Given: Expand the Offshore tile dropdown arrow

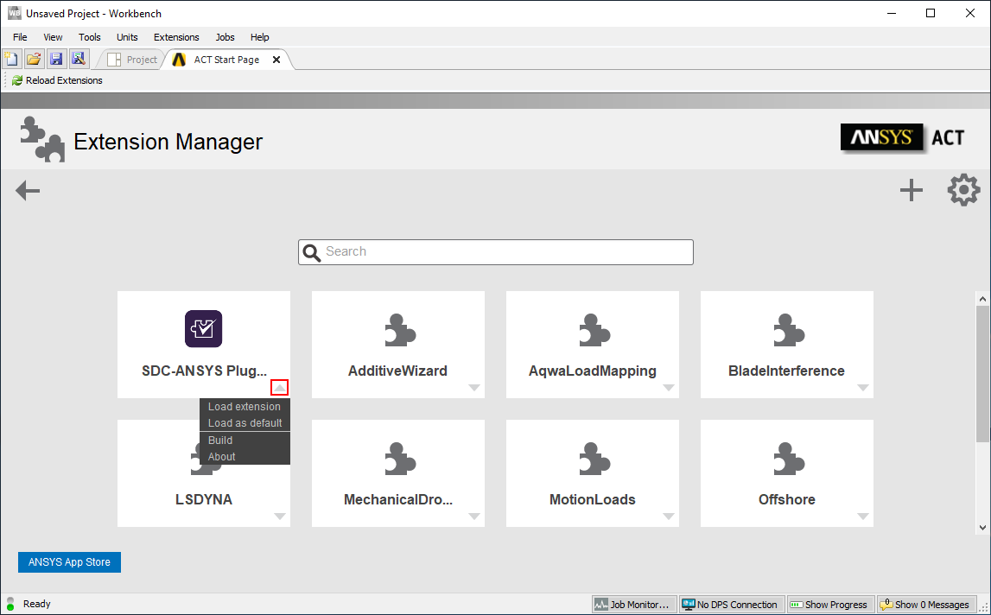Looking at the screenshot, I should [862, 517].
